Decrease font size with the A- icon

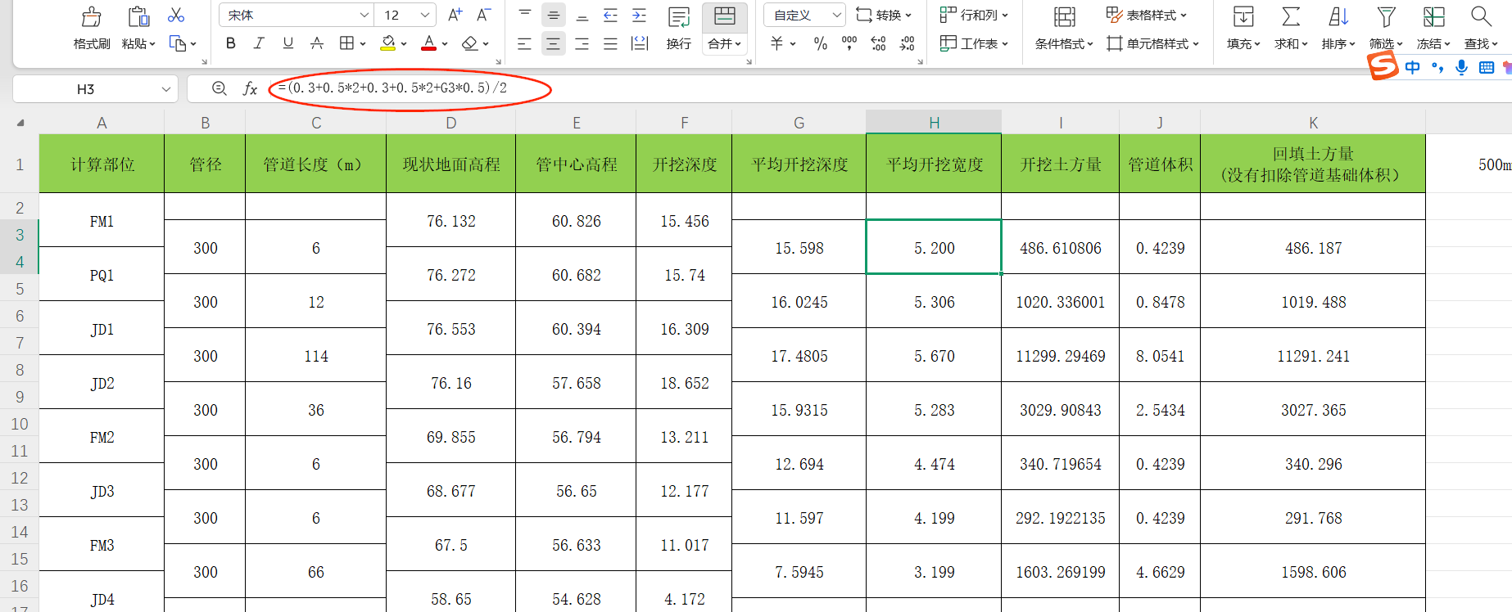[x=483, y=15]
